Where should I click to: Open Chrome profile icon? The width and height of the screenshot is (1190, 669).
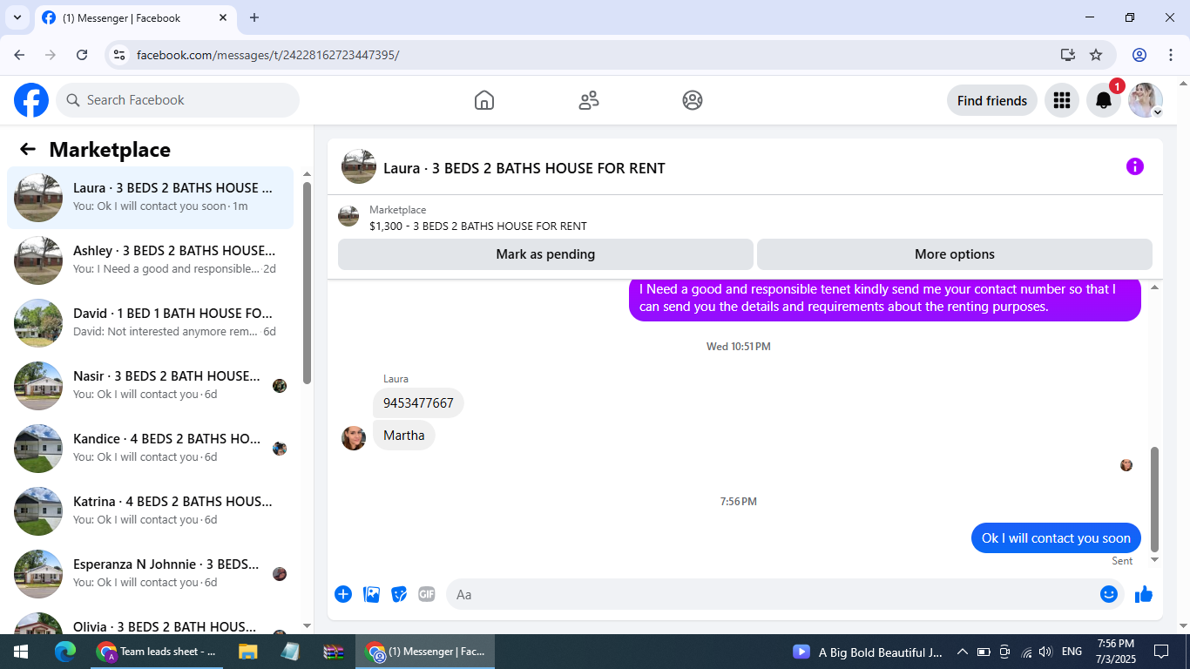click(1139, 55)
